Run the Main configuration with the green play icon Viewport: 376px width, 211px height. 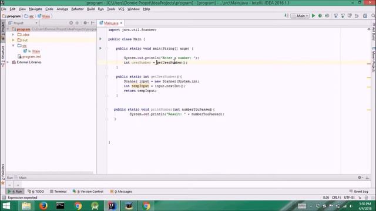pos(313,16)
